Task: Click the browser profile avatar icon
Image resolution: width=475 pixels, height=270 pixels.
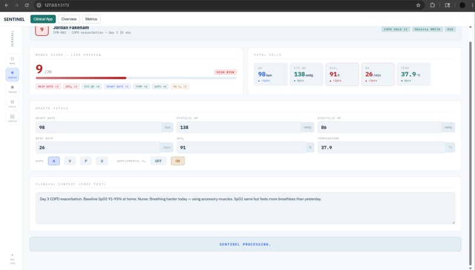Action: tap(462, 5)
